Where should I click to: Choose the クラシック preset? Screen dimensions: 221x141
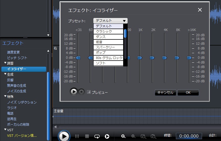pyautogui.click(x=108, y=31)
